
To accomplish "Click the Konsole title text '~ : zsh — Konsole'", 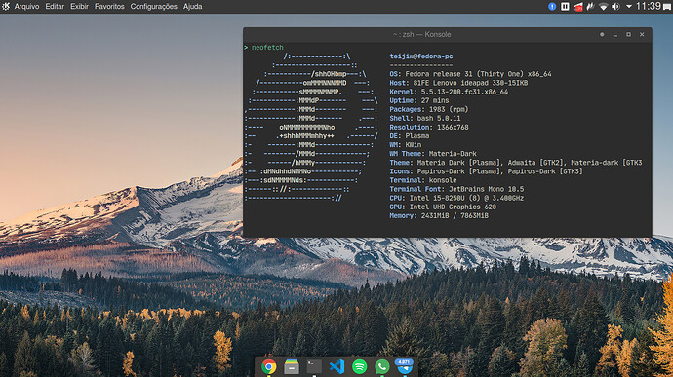I will (422, 34).
